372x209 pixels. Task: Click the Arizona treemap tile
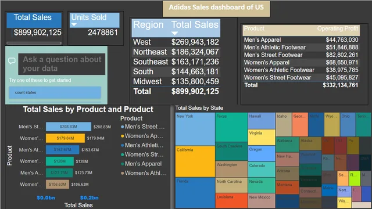pos(287,173)
